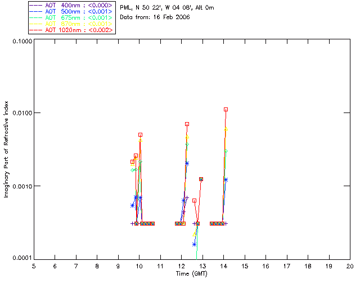
Task: Click the 'Data from: 16 Feb 2006' text
Action: click(155, 17)
